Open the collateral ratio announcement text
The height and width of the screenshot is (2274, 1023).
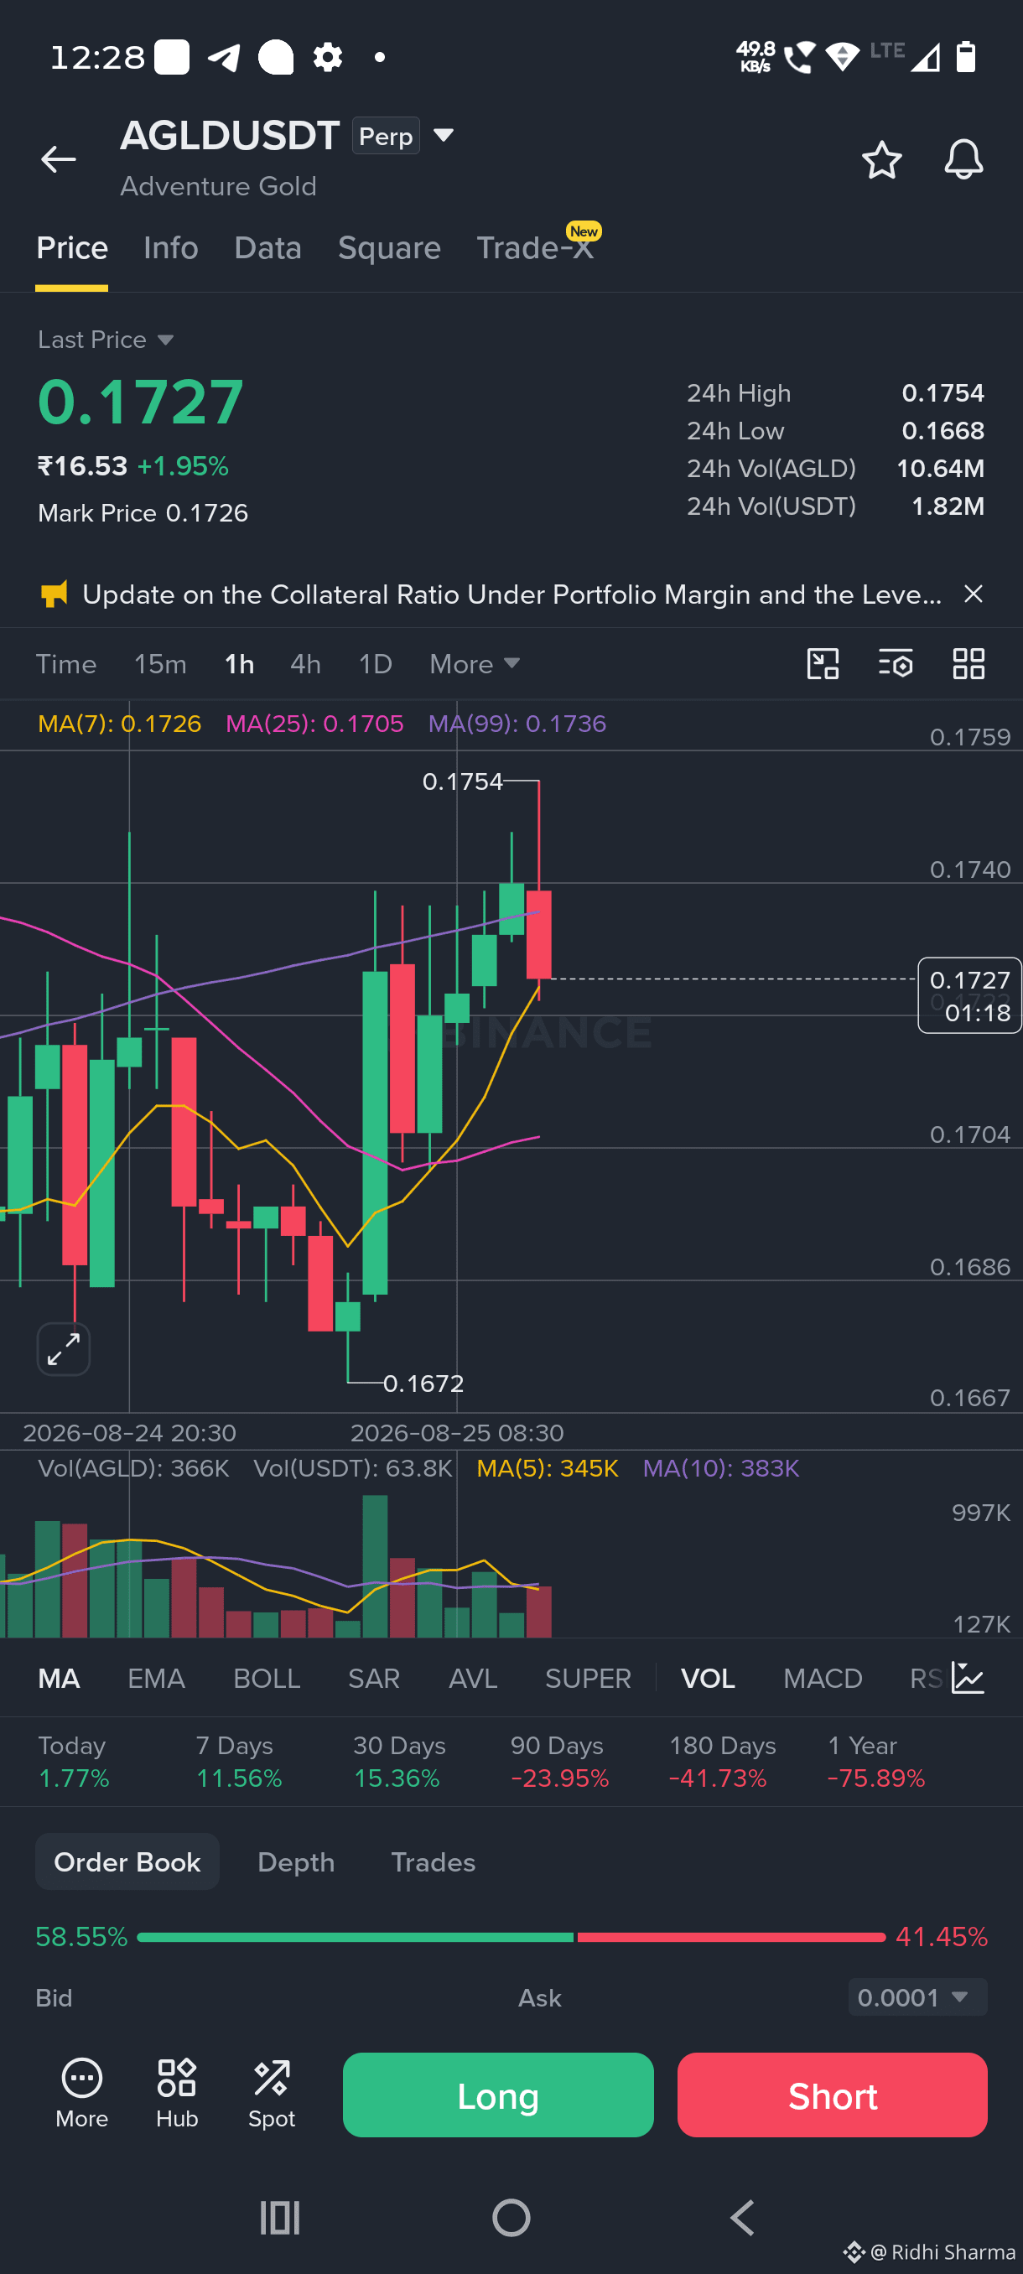pos(512,594)
